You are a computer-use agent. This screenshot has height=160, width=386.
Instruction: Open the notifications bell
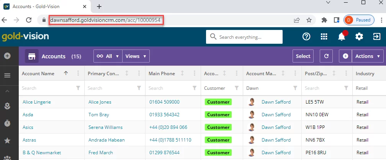tap(342, 37)
